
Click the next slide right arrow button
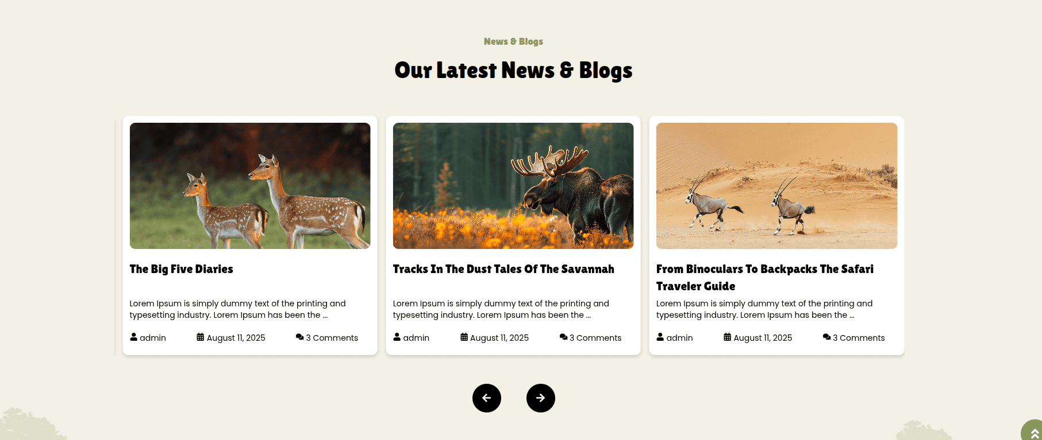[540, 398]
